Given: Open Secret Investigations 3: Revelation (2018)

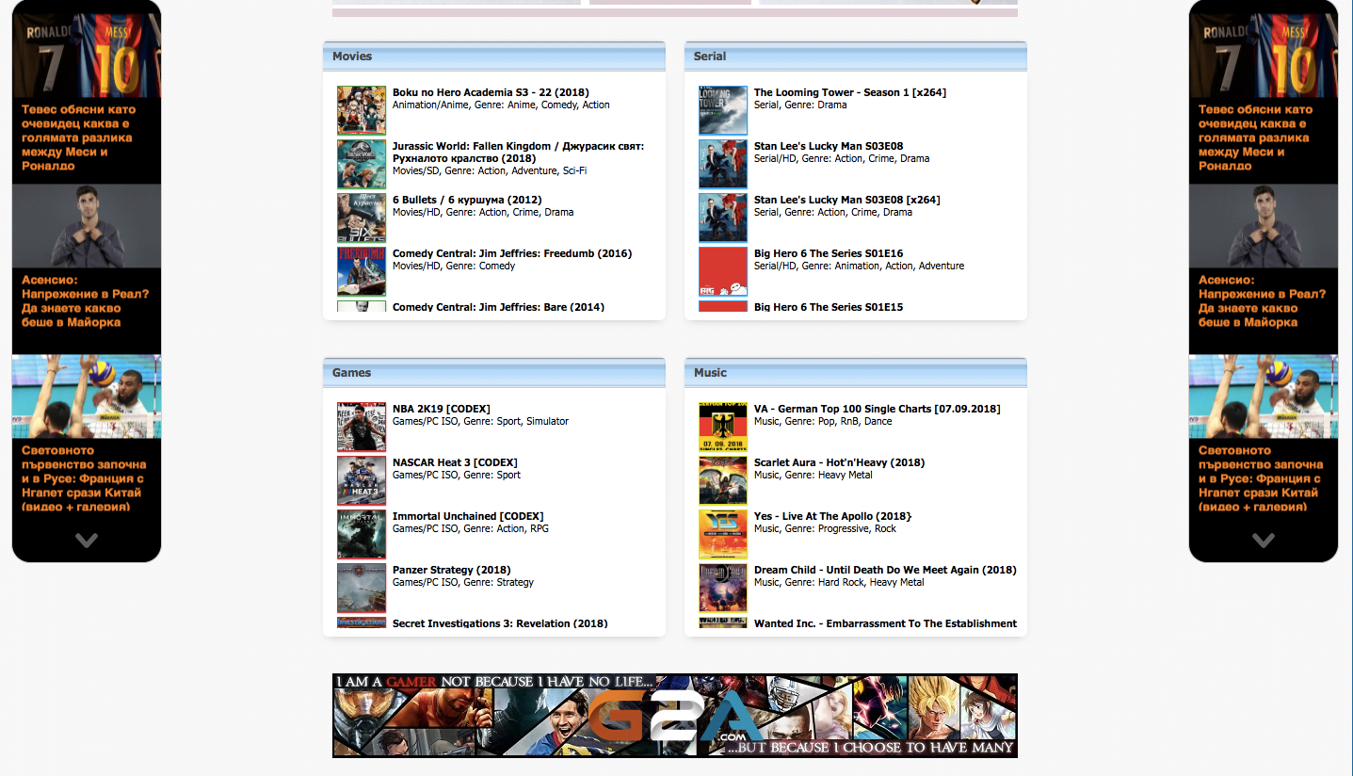Looking at the screenshot, I should point(500,623).
